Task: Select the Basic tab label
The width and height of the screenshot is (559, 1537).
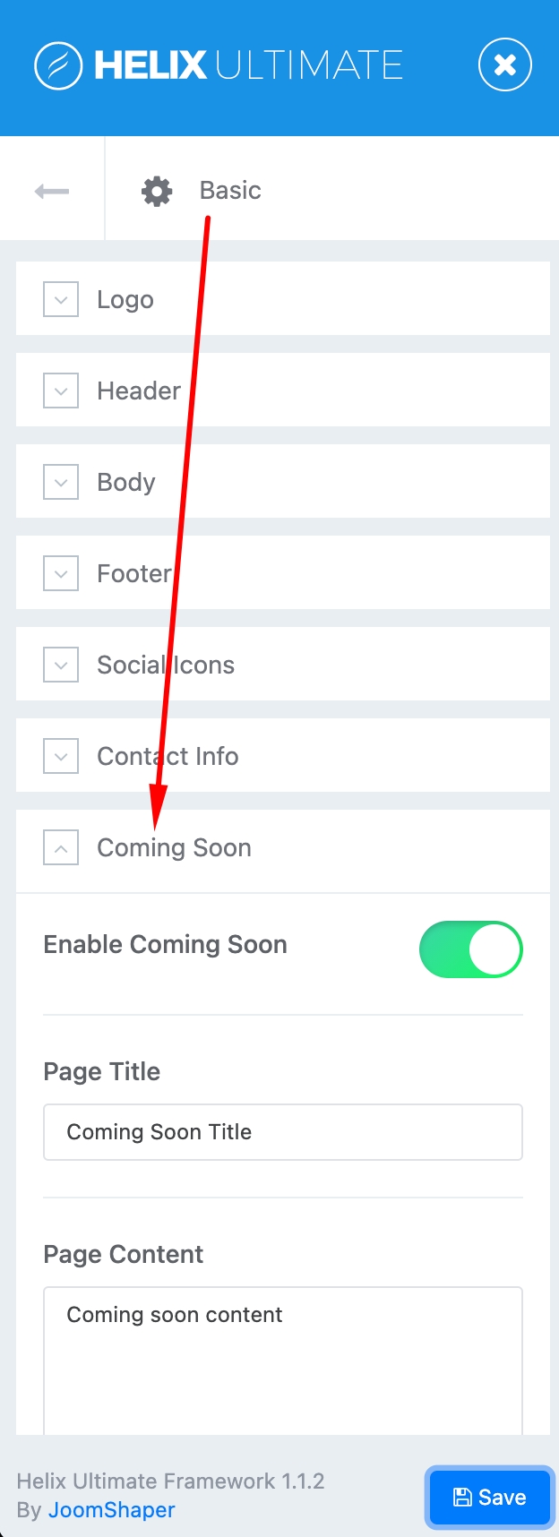Action: point(230,191)
